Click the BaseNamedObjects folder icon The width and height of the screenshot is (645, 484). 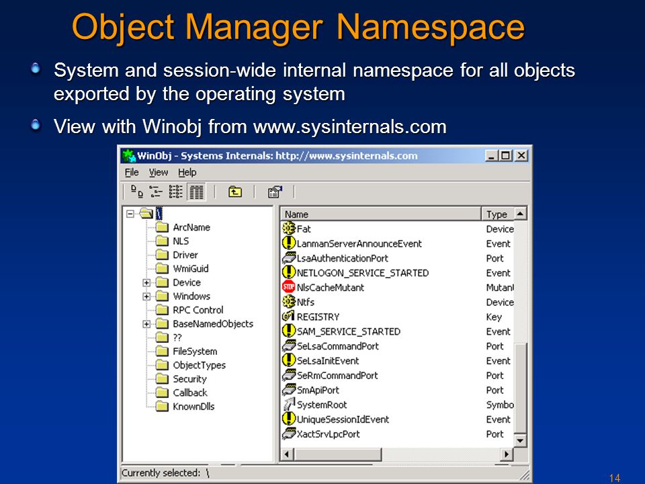[162, 324]
